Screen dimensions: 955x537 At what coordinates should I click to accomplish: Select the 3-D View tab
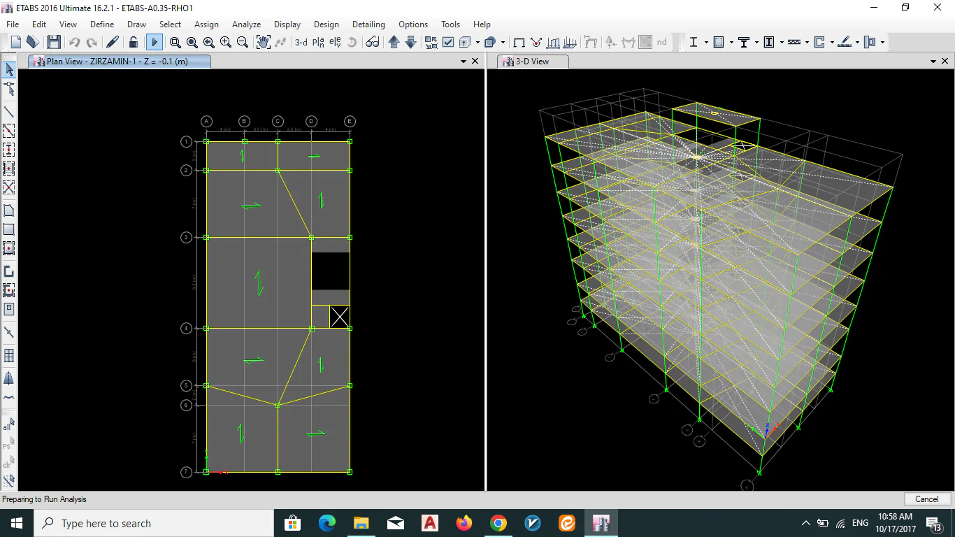[x=532, y=62]
